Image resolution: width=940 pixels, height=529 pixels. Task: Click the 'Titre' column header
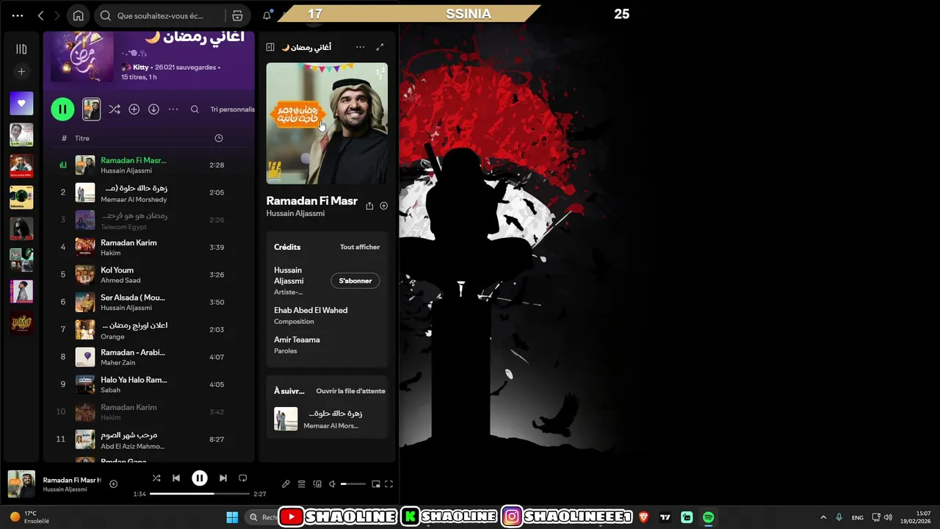(82, 138)
